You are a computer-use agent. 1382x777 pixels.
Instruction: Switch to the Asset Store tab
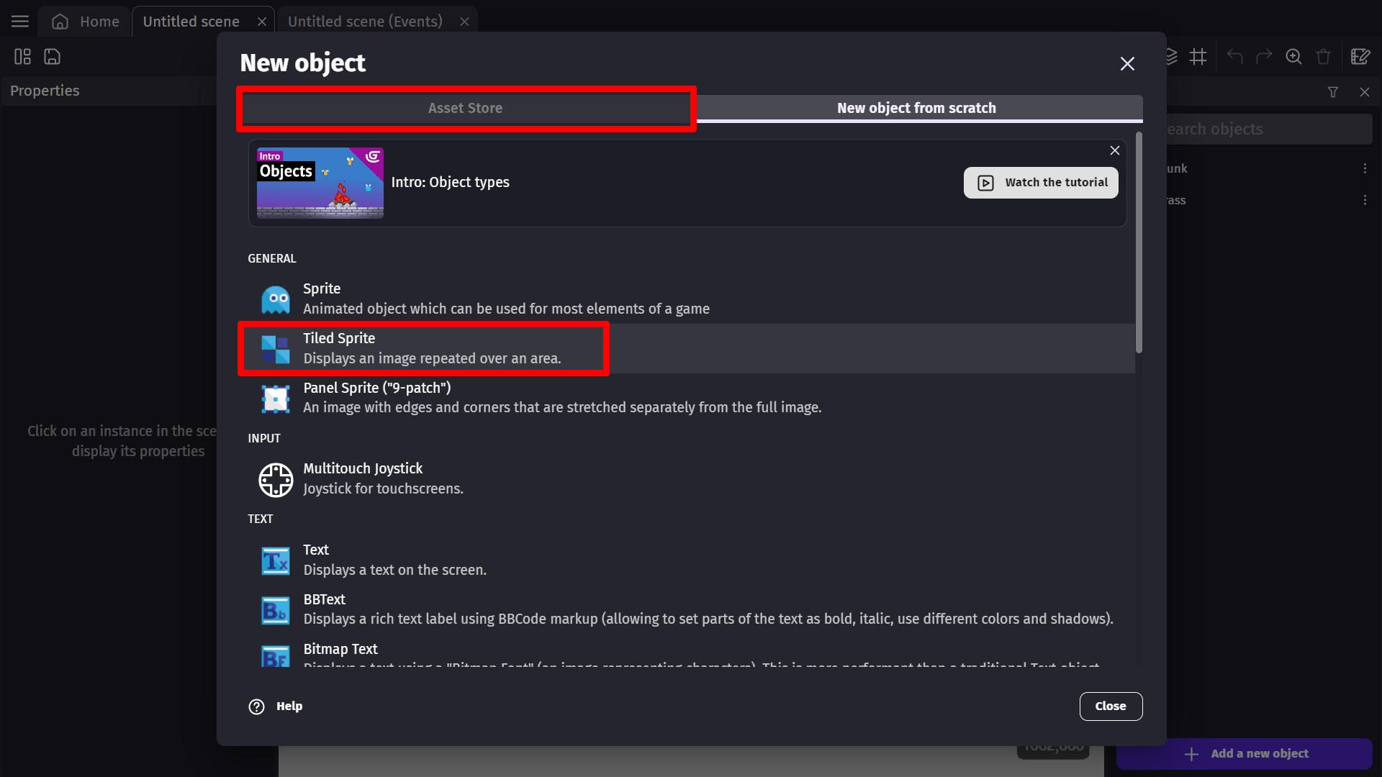pyautogui.click(x=465, y=107)
